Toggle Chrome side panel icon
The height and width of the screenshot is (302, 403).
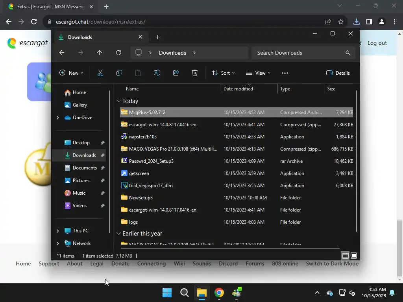tap(369, 22)
